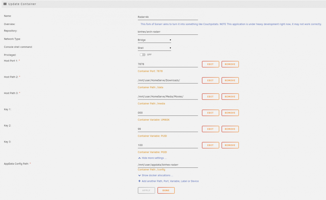The image size is (326, 200).
Task: Open the Console shell command dropdown
Action: tap(154, 48)
